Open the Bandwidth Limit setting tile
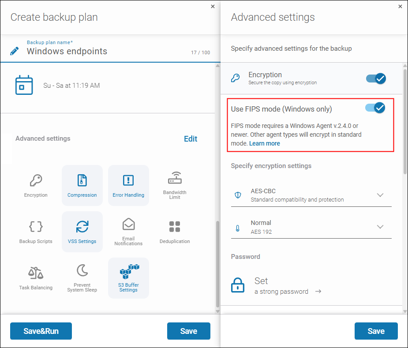This screenshot has height=348, width=408. point(175,185)
